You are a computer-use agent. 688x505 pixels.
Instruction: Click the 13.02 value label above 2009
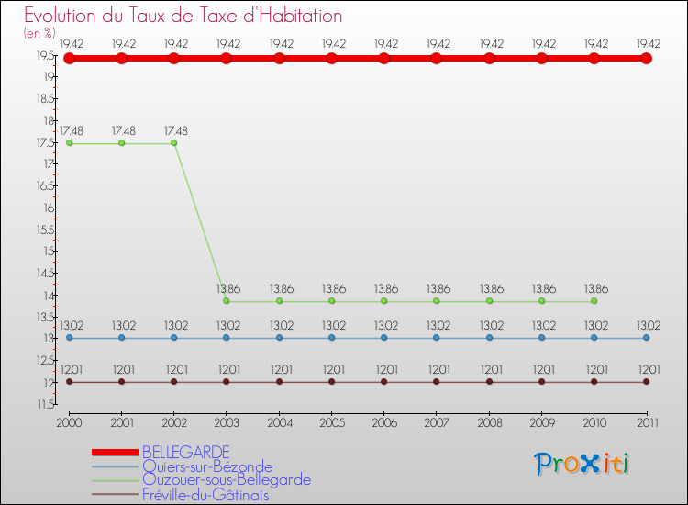tap(544, 325)
